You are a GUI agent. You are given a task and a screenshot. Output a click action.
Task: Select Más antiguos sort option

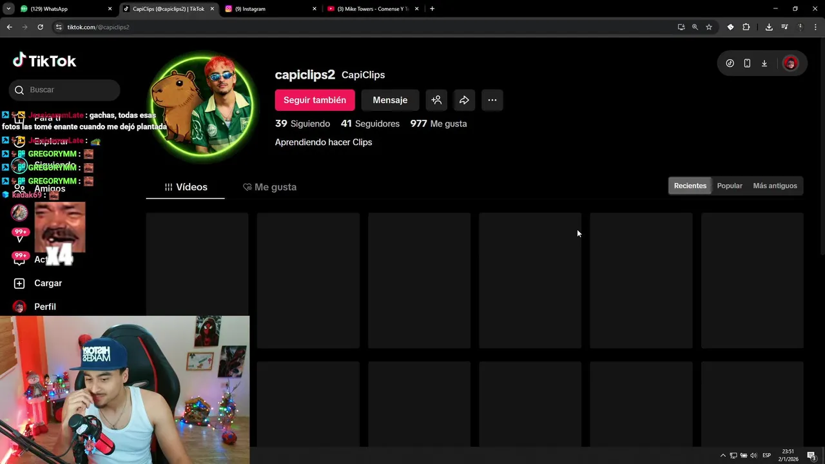click(x=775, y=186)
